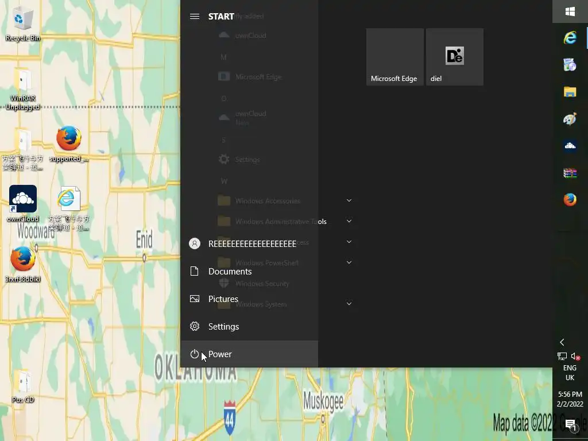Open Paint palette icon in taskbar

coord(570,119)
